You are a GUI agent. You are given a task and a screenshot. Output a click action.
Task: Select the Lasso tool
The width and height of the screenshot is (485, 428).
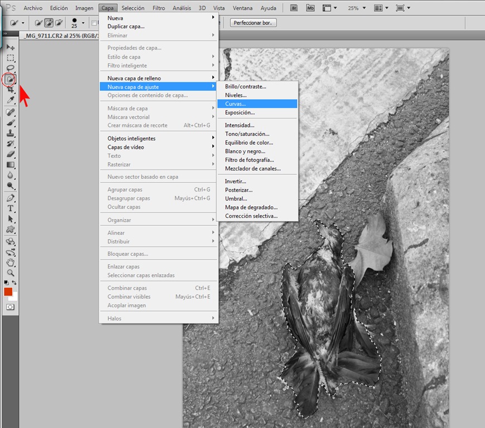tap(10, 68)
